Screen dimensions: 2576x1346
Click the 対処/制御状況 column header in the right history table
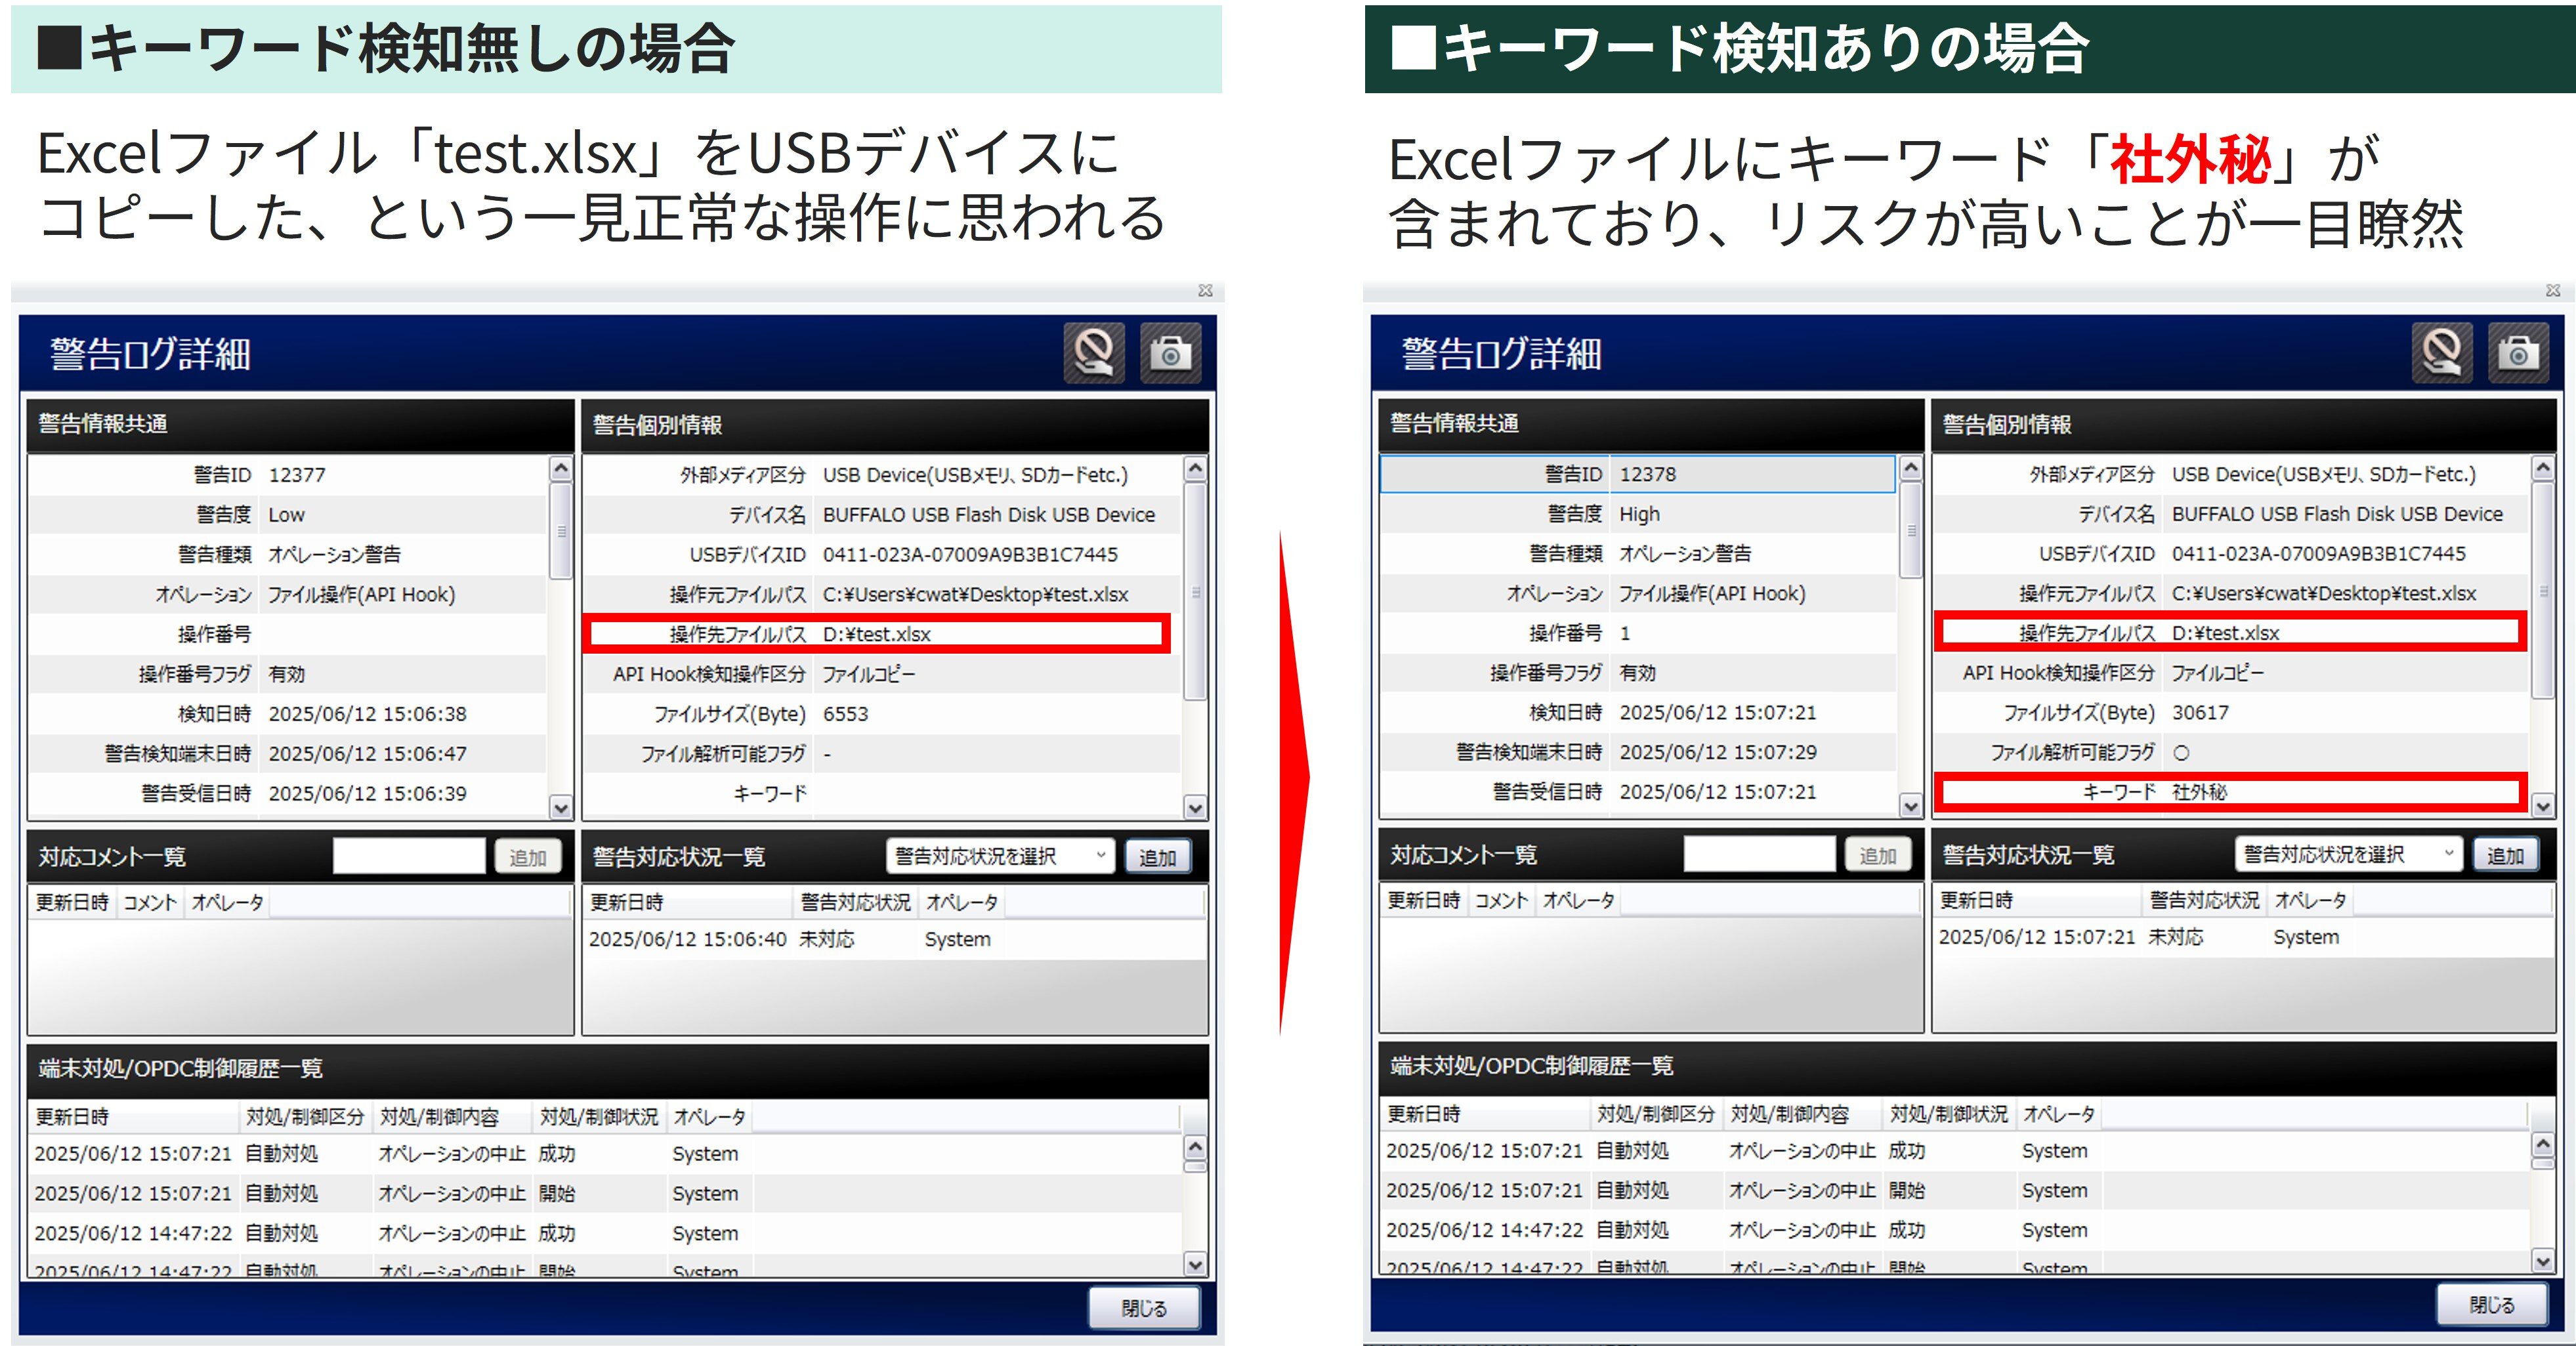click(1949, 1113)
